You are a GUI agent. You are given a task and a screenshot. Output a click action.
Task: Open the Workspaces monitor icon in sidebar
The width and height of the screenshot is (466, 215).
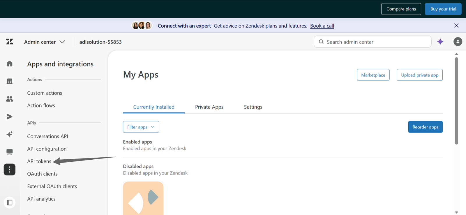point(10,152)
